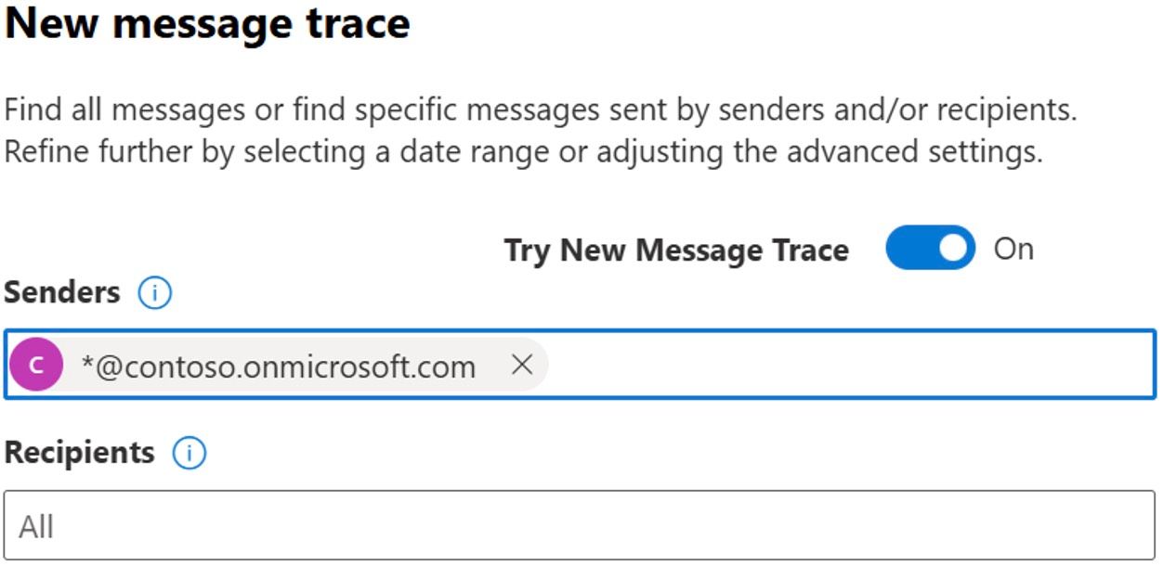Focus the empty area of the Senders box
The width and height of the screenshot is (1163, 566).
850,365
